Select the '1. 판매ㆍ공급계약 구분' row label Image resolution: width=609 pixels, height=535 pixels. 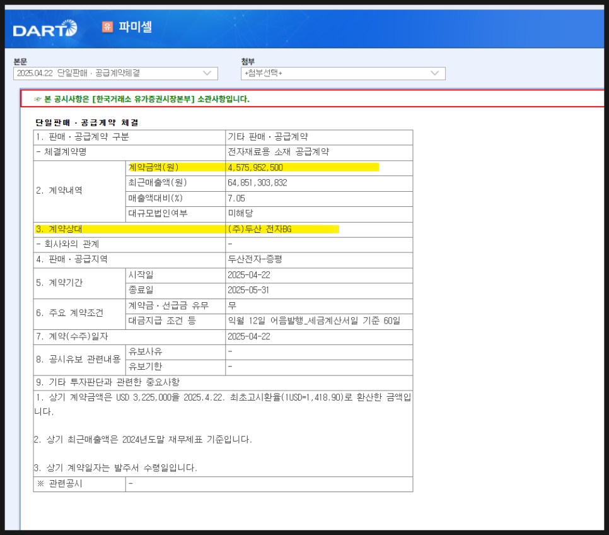click(83, 137)
